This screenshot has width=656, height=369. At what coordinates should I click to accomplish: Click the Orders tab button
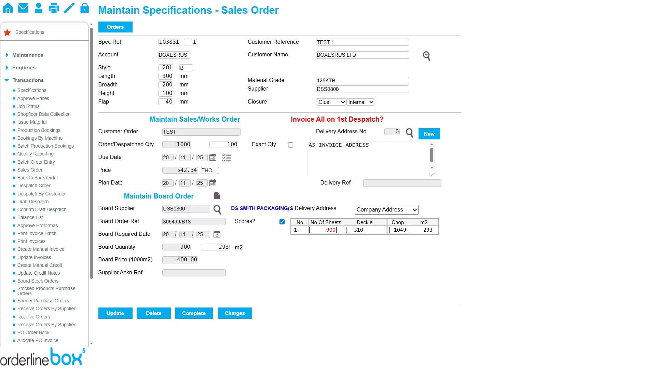pos(115,27)
